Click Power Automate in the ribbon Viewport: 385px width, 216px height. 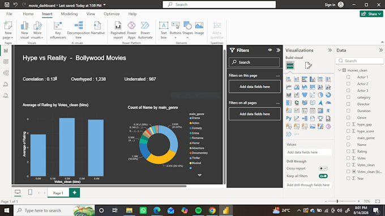(145, 30)
